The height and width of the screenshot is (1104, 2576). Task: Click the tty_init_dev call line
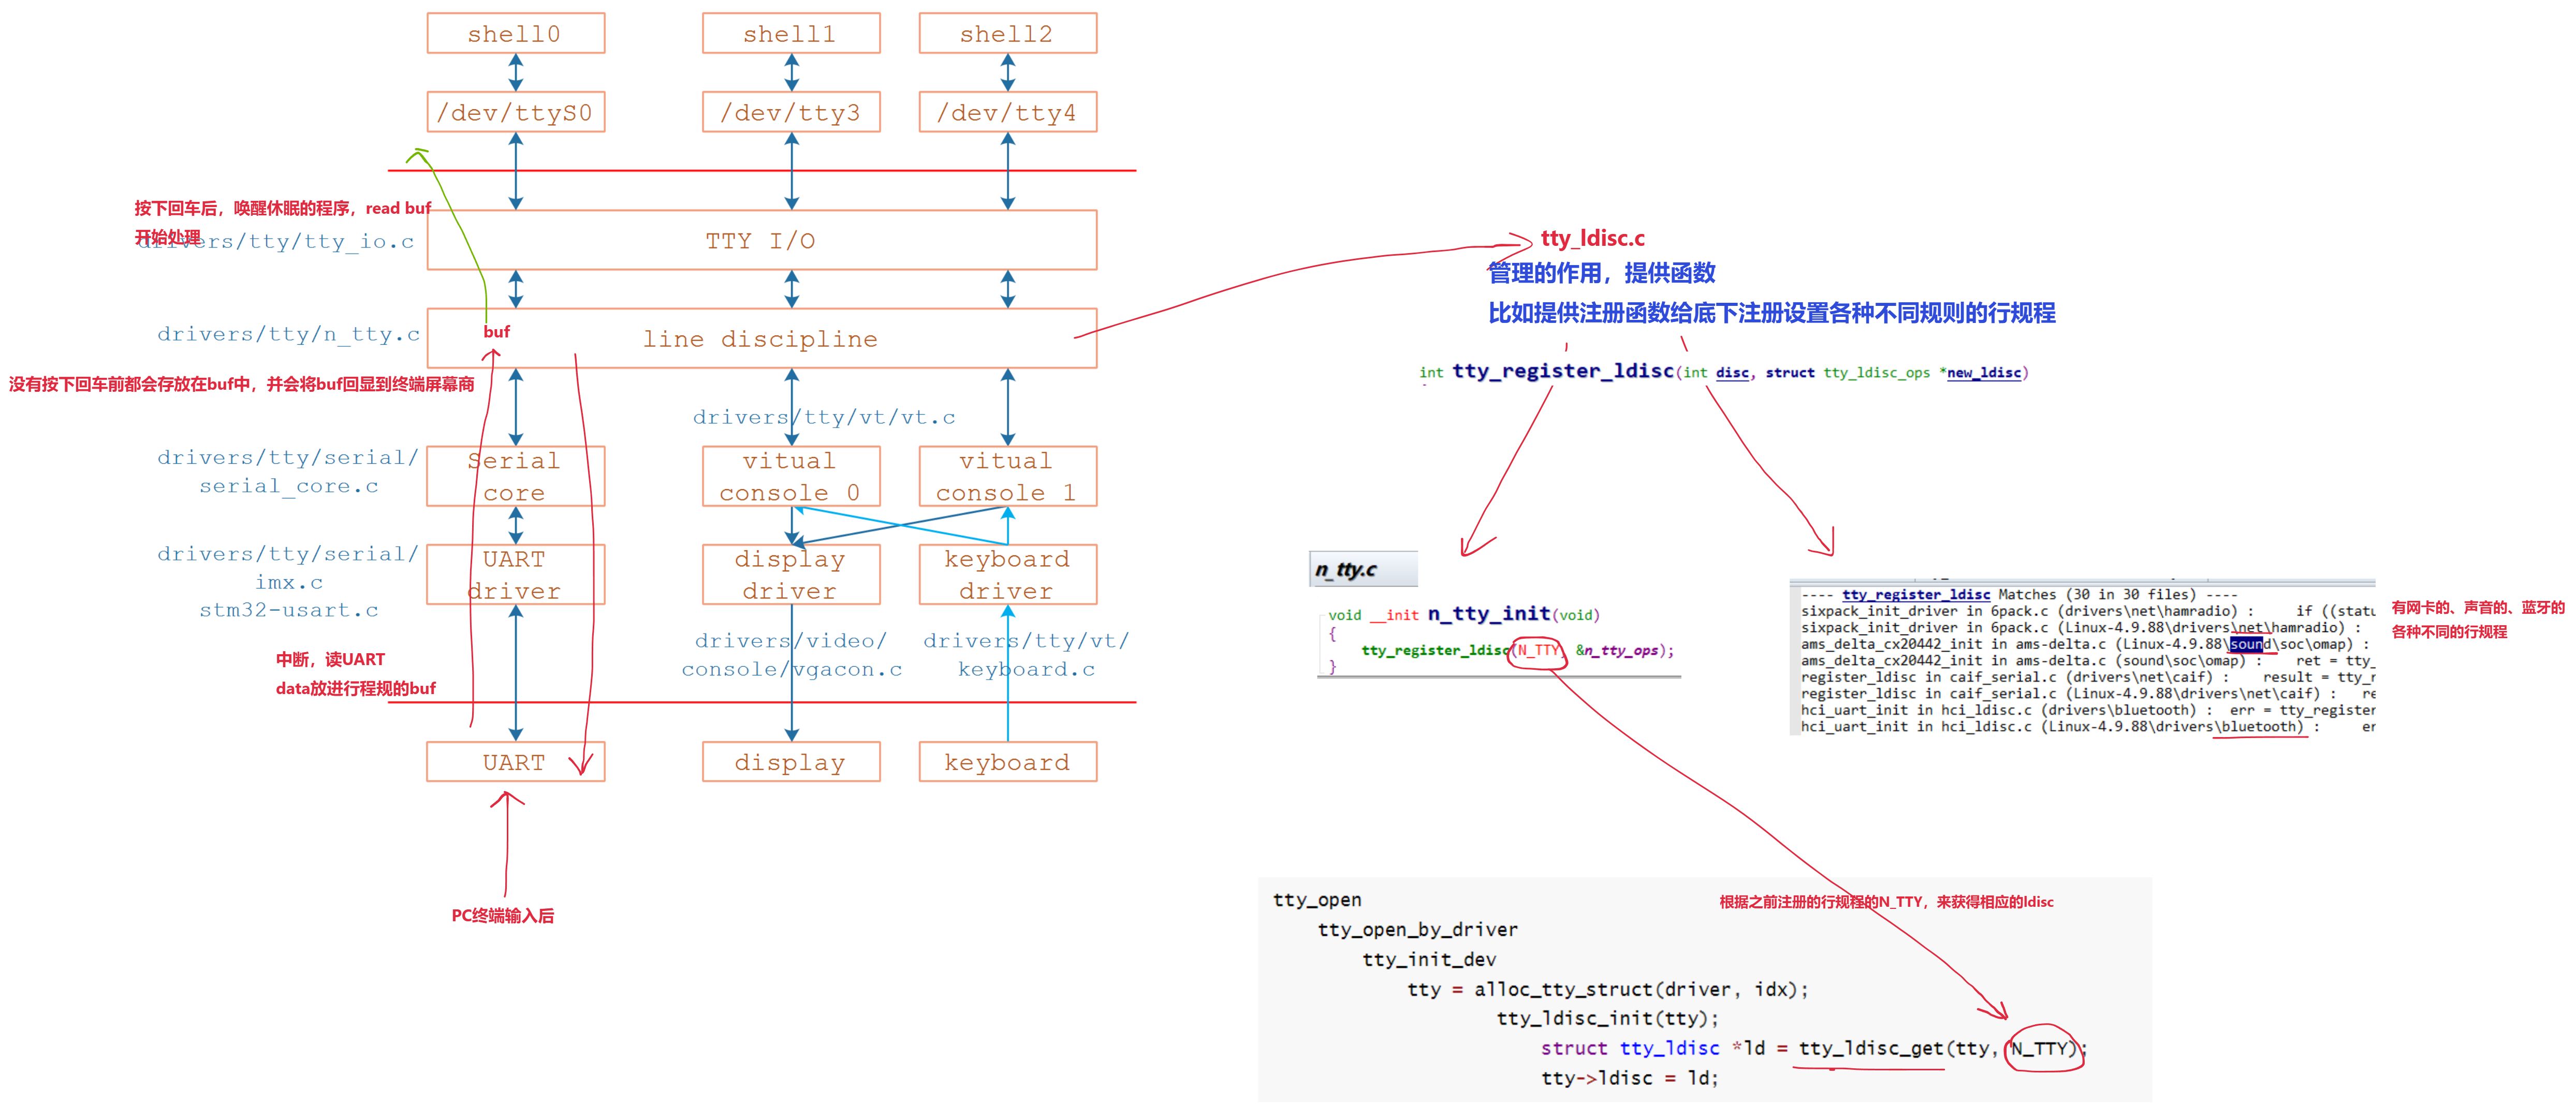1429,960
